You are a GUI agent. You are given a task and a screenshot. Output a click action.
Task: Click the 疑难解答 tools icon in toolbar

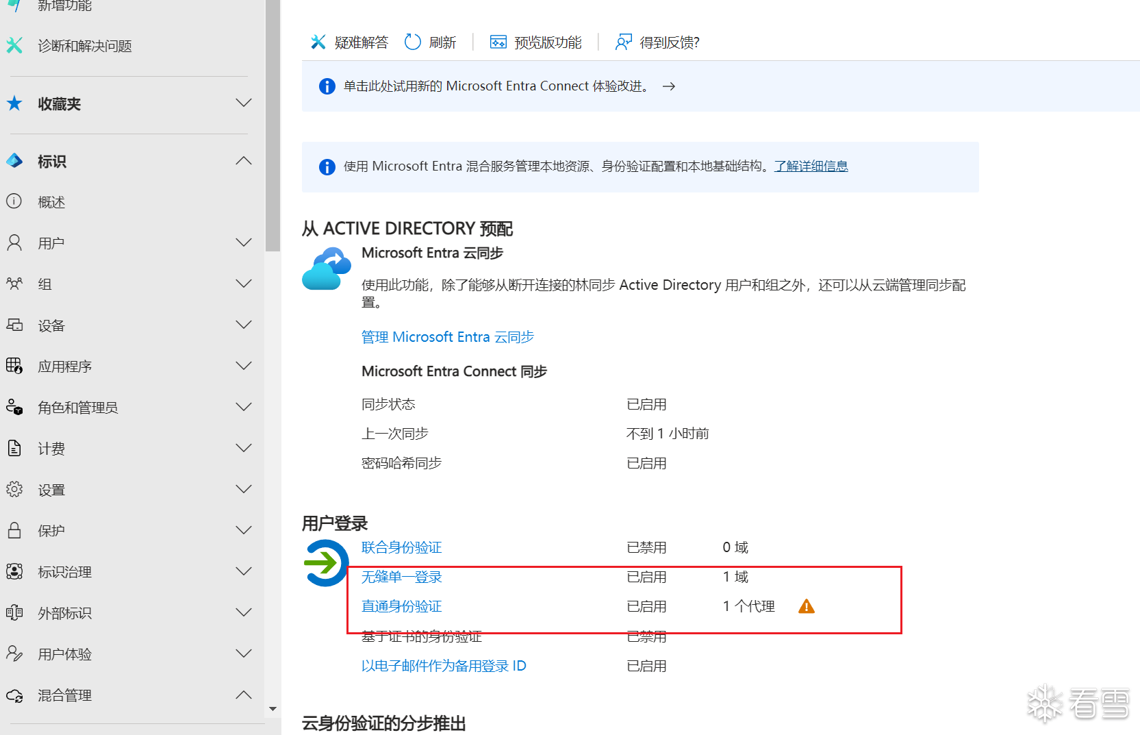pos(318,42)
